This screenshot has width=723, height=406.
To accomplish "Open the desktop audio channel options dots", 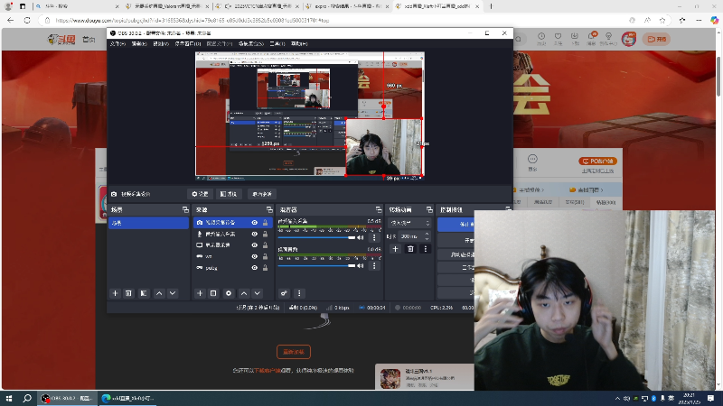I will (374, 265).
